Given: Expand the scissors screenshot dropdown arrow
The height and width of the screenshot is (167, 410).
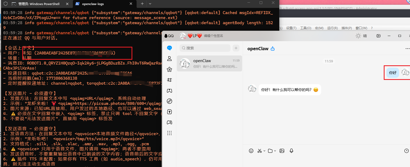Looking at the screenshot, I should (x=264, y=151).
